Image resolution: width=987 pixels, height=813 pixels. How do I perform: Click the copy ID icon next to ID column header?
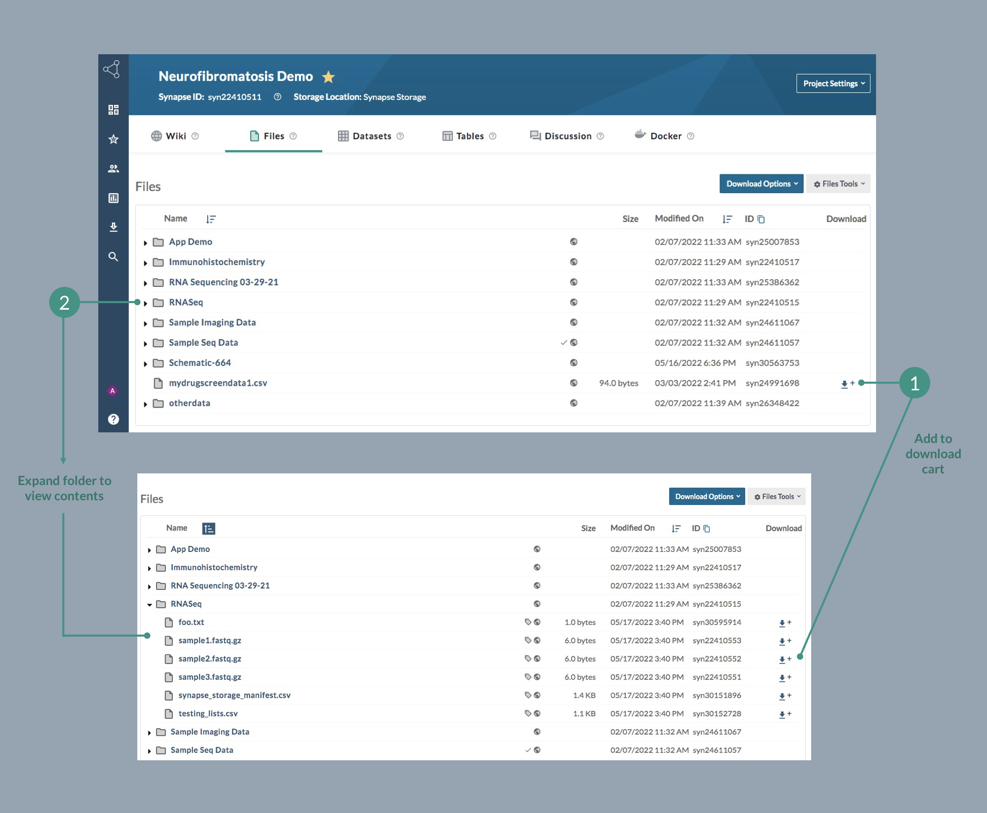tap(762, 218)
